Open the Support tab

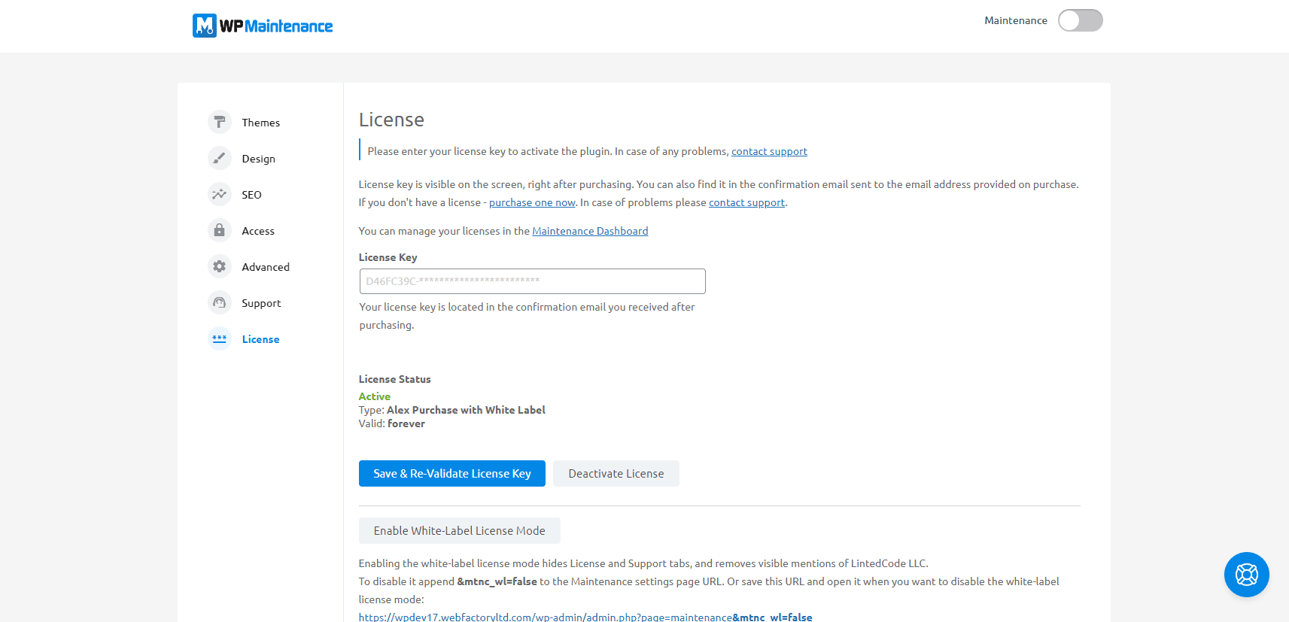261,303
